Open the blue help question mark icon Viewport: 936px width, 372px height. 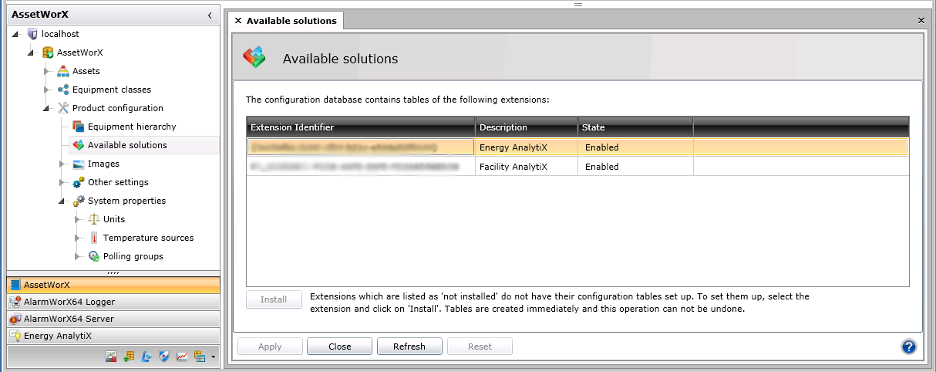coord(909,347)
